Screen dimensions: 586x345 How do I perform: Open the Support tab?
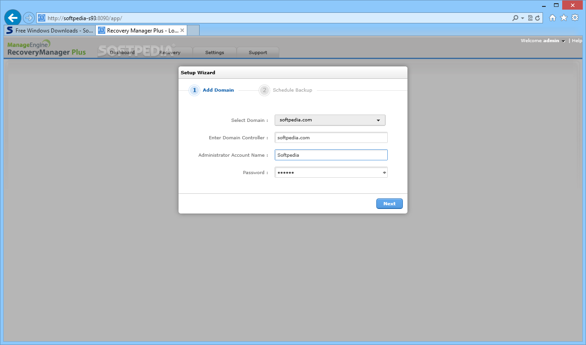258,52
